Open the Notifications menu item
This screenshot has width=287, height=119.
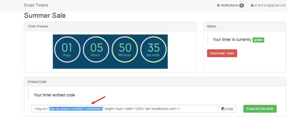[x=230, y=6]
